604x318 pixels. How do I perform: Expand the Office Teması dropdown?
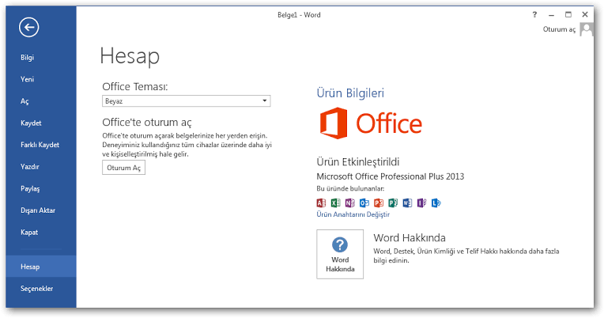pos(265,101)
